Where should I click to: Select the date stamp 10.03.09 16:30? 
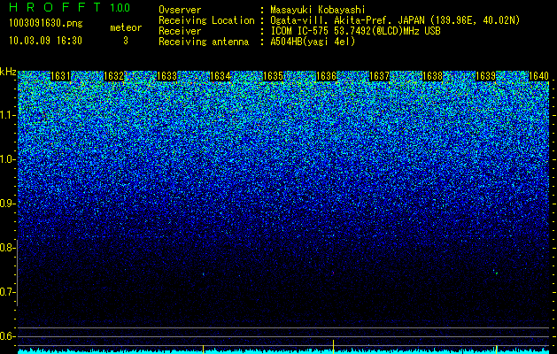(x=45, y=41)
